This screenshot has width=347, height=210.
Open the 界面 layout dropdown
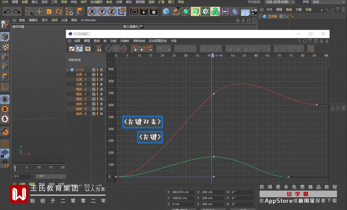pyautogui.click(x=329, y=2)
